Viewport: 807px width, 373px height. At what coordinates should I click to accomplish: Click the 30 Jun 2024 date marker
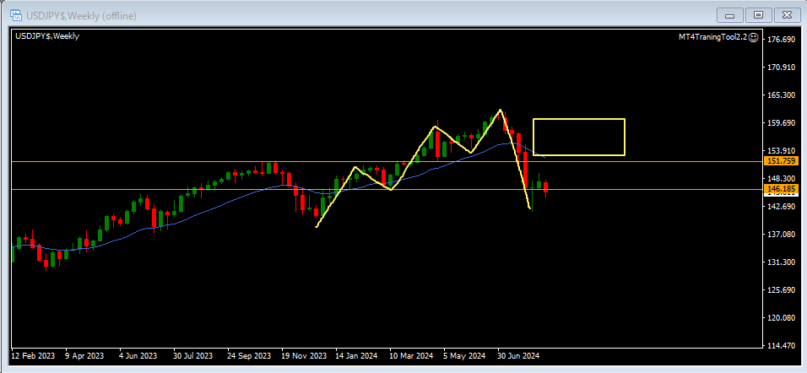[517, 356]
